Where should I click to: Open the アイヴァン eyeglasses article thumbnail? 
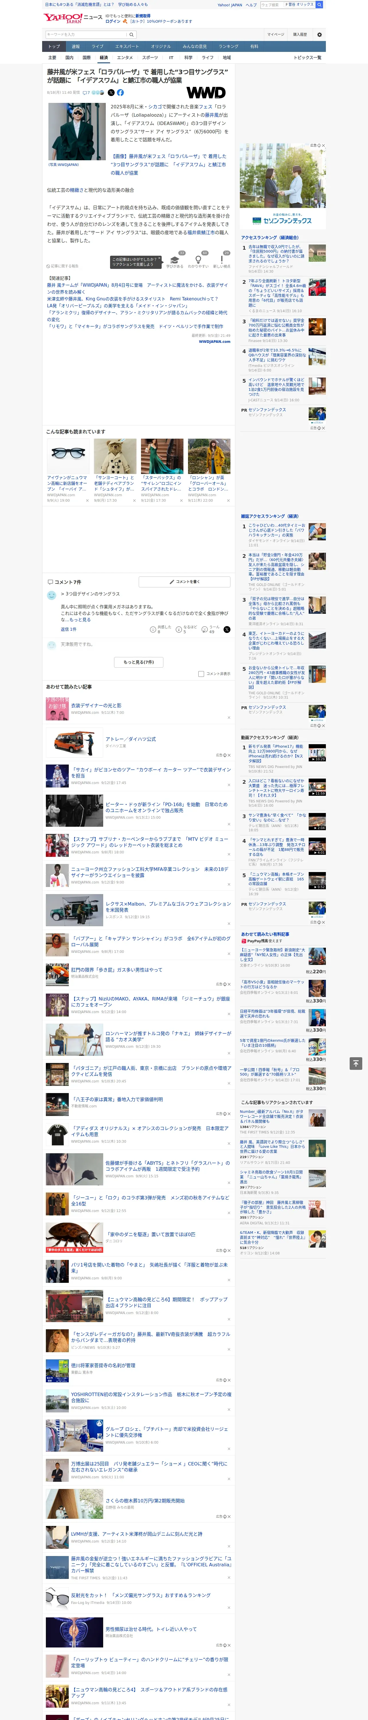point(68,456)
